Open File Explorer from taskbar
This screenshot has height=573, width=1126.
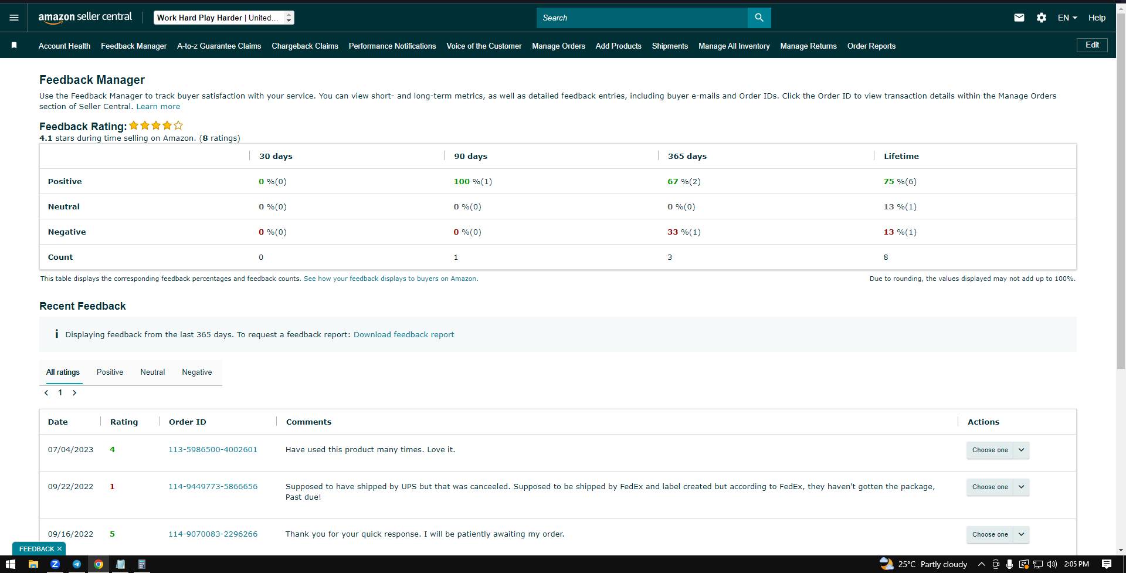tap(33, 564)
